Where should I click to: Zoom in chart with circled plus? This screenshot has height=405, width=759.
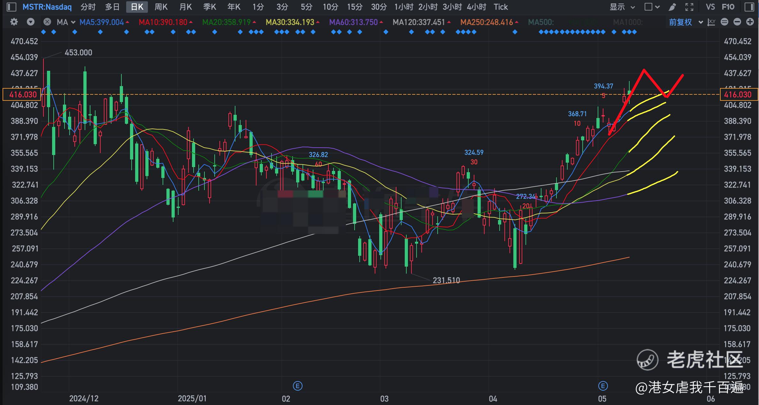click(x=750, y=22)
